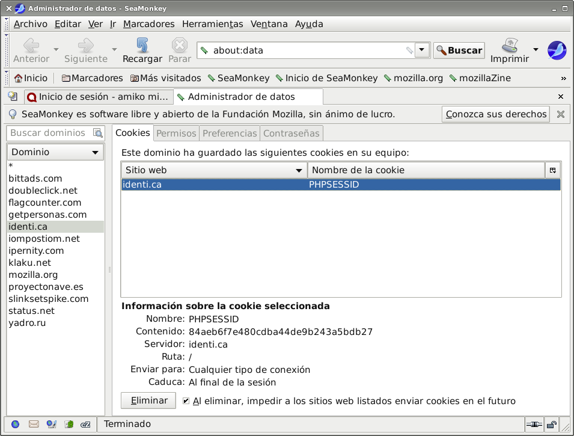This screenshot has width=574, height=436.
Task: Open the Dominio dropdown selector
Action: 55,152
